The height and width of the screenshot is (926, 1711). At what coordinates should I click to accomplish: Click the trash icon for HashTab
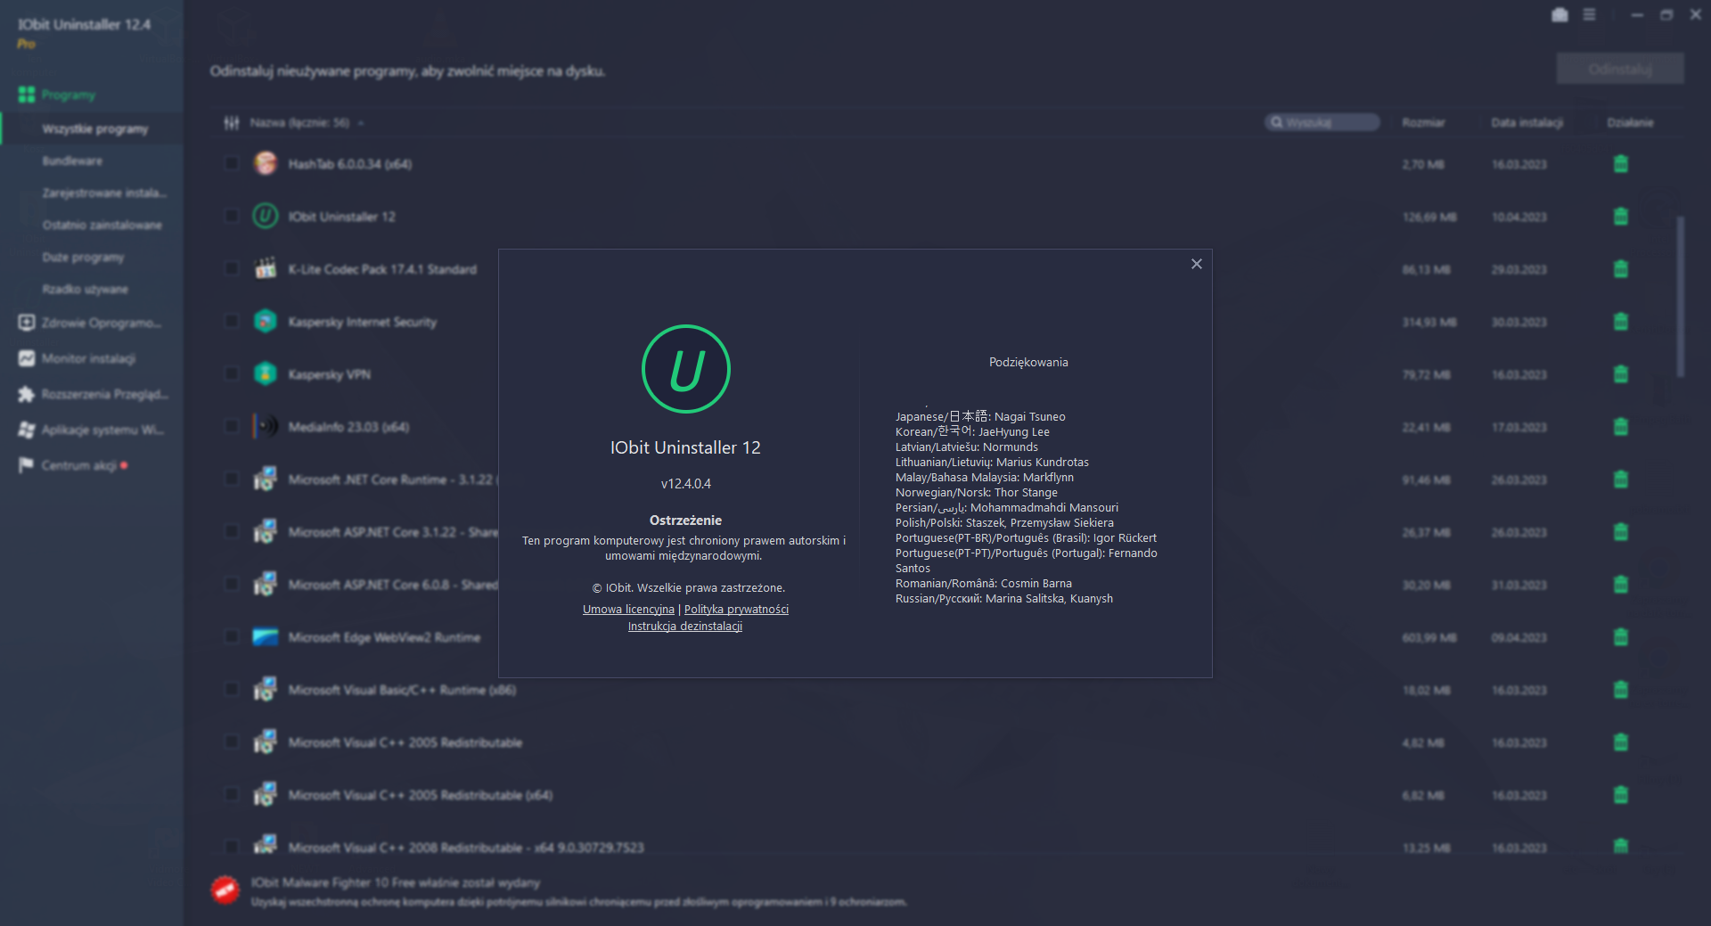pyautogui.click(x=1621, y=164)
